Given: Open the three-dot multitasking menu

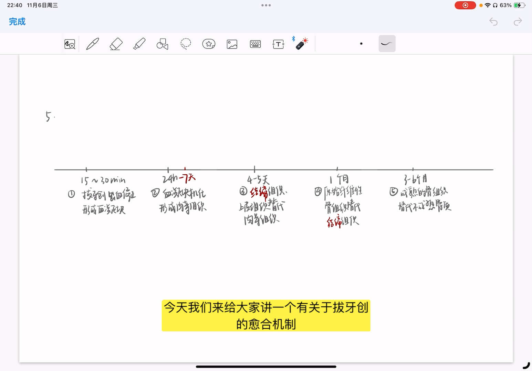Looking at the screenshot, I should pyautogui.click(x=266, y=5).
